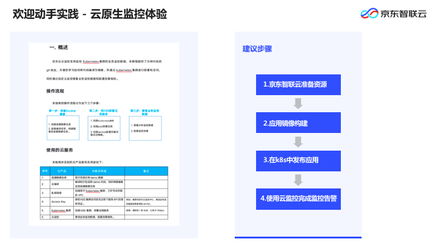Viewport: 439px width, 247px height.
Task: Click the 一、概述 heading in the document
Action: 59,48
